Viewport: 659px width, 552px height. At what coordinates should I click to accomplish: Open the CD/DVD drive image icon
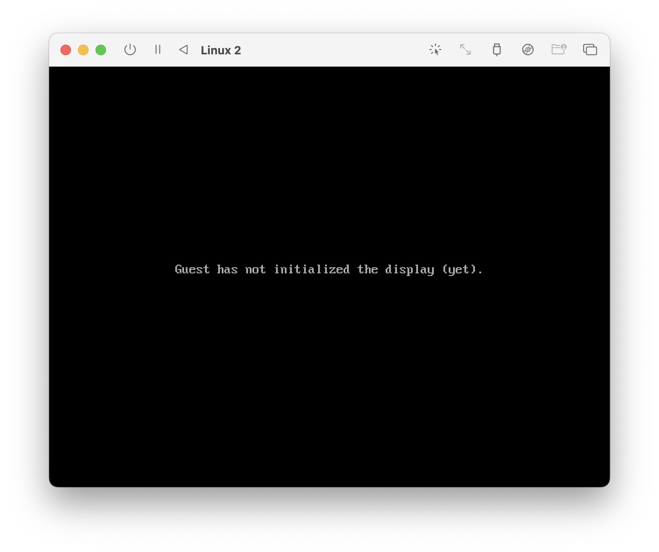tap(528, 50)
